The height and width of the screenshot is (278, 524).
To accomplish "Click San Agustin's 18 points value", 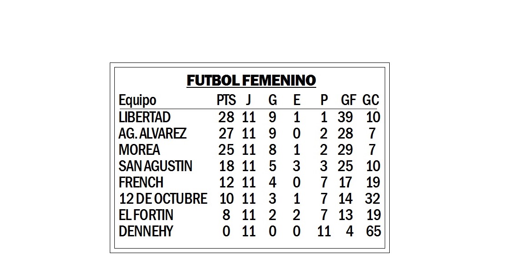I will click(x=226, y=166).
